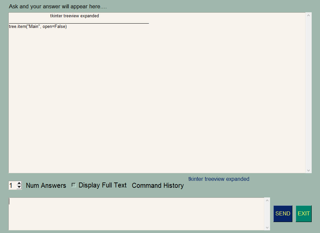Click the Display Full Text label
The height and width of the screenshot is (233, 320).
[103, 185]
